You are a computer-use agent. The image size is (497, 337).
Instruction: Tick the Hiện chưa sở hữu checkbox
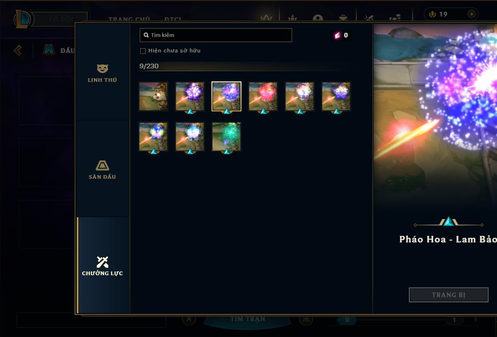tap(143, 51)
